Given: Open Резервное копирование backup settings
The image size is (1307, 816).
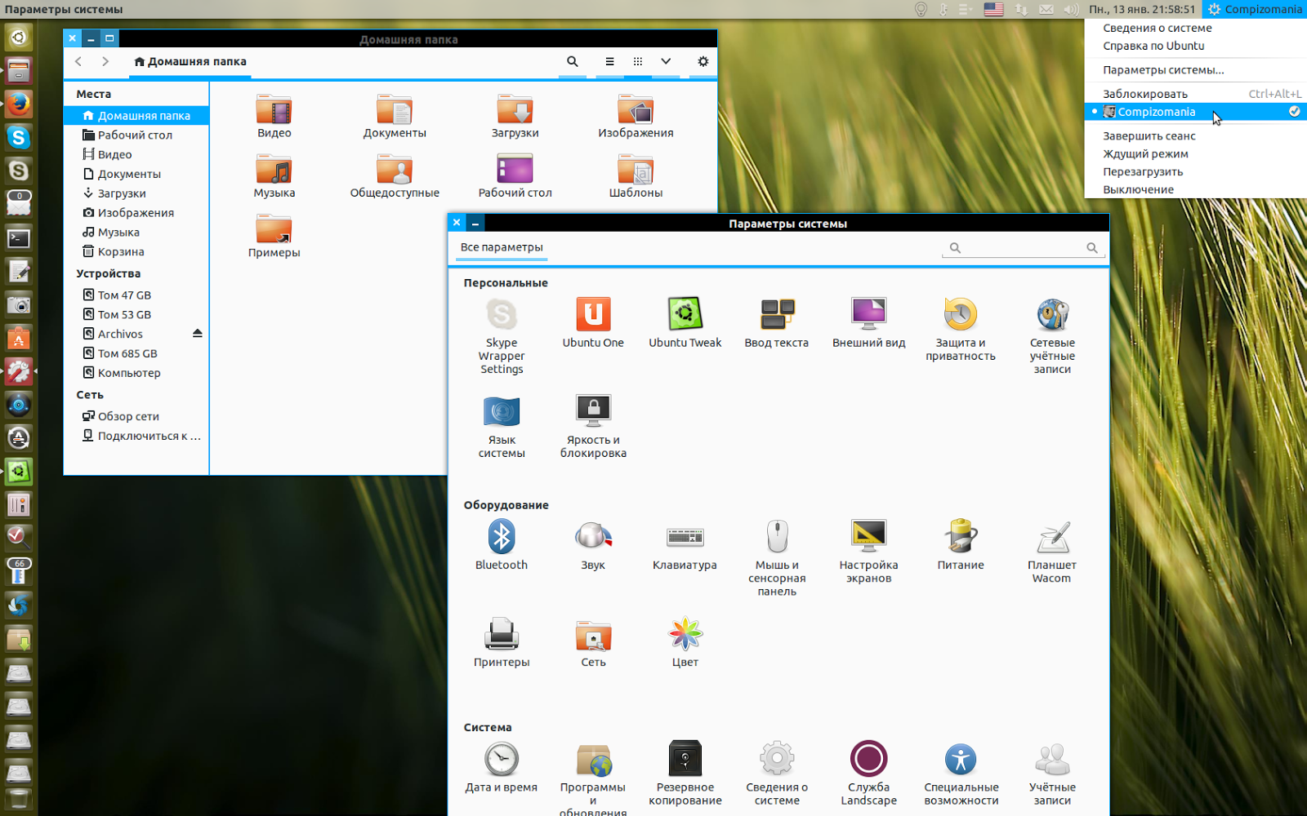Looking at the screenshot, I should pyautogui.click(x=685, y=774).
